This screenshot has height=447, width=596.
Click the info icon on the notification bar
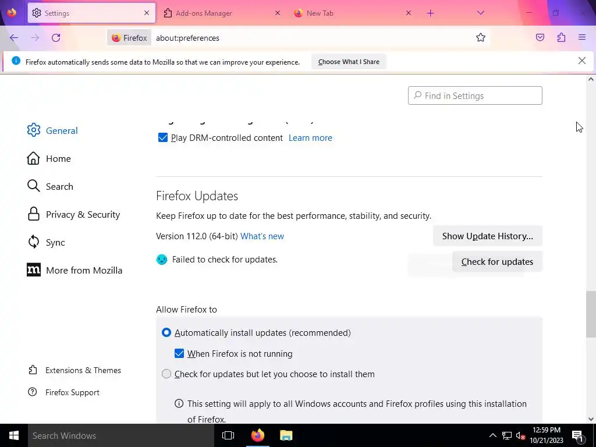point(16,61)
